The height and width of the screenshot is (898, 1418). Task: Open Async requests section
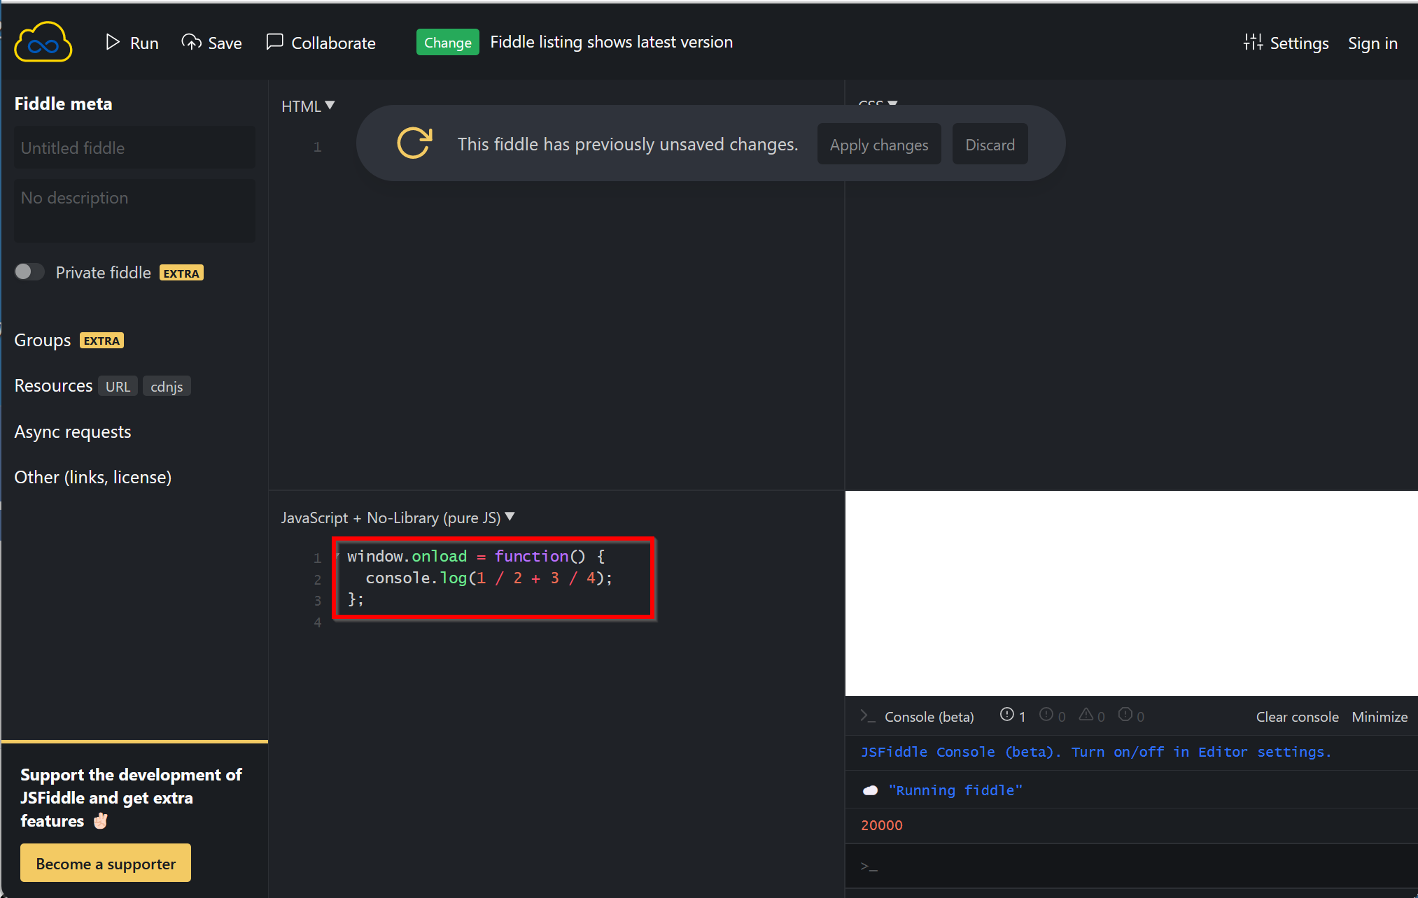73,432
